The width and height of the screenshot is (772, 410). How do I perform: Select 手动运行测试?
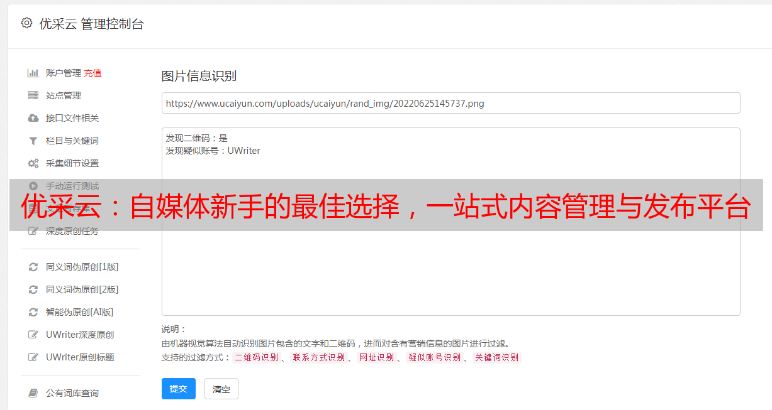tap(72, 186)
